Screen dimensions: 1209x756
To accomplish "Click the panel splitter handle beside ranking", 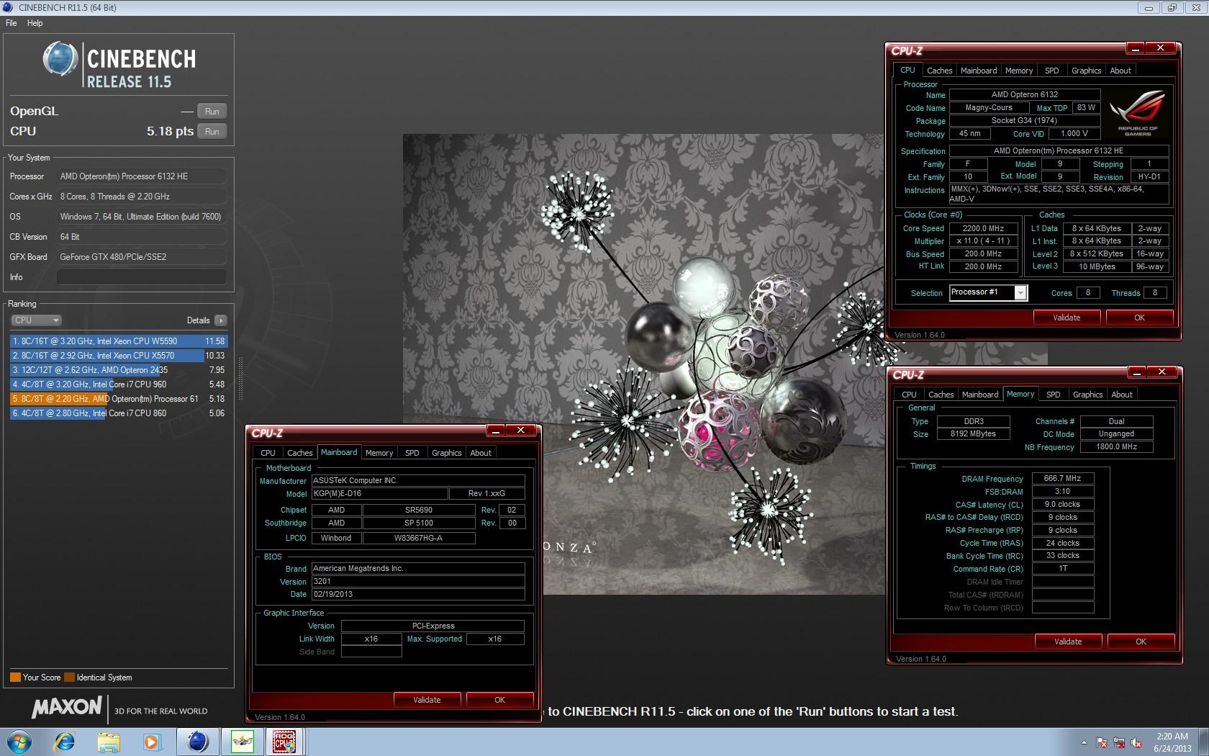I will [x=240, y=379].
